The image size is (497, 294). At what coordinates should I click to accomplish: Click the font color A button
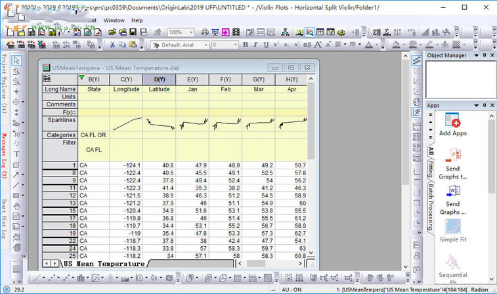(368, 45)
